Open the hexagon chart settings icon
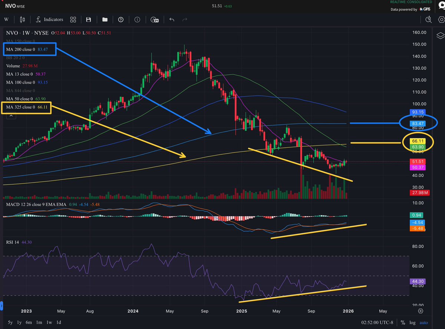 coord(442,20)
